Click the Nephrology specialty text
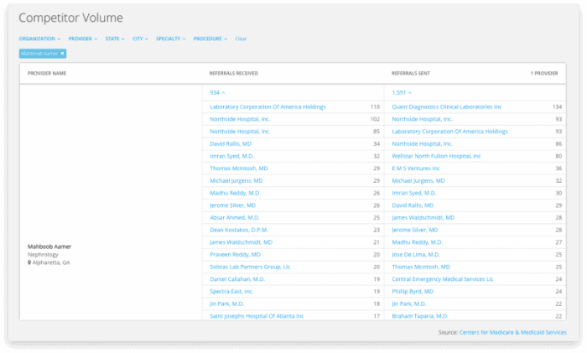The width and height of the screenshot is (587, 353). (43, 255)
